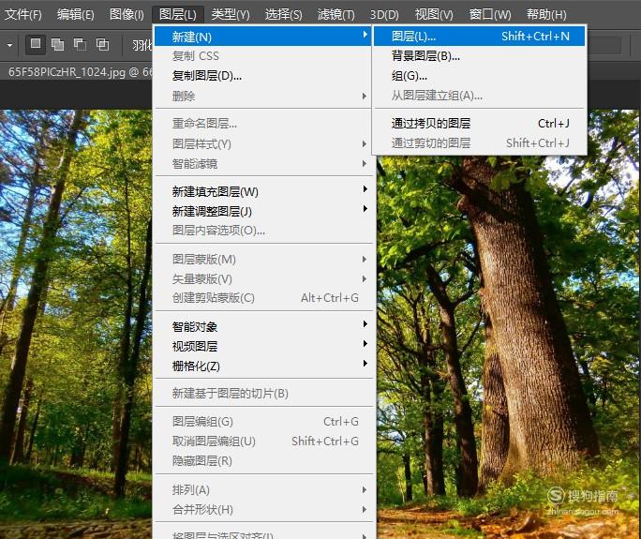Open the 窗口(W) menu

[490, 15]
